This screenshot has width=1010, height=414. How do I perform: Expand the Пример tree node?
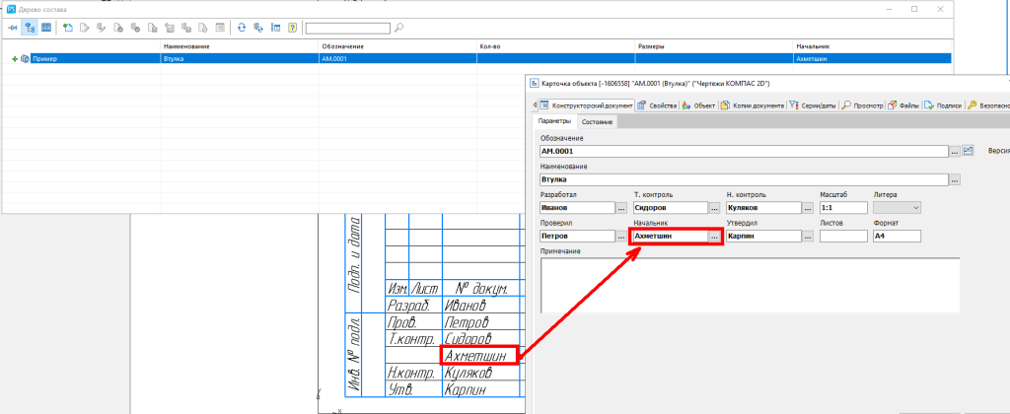pos(14,59)
